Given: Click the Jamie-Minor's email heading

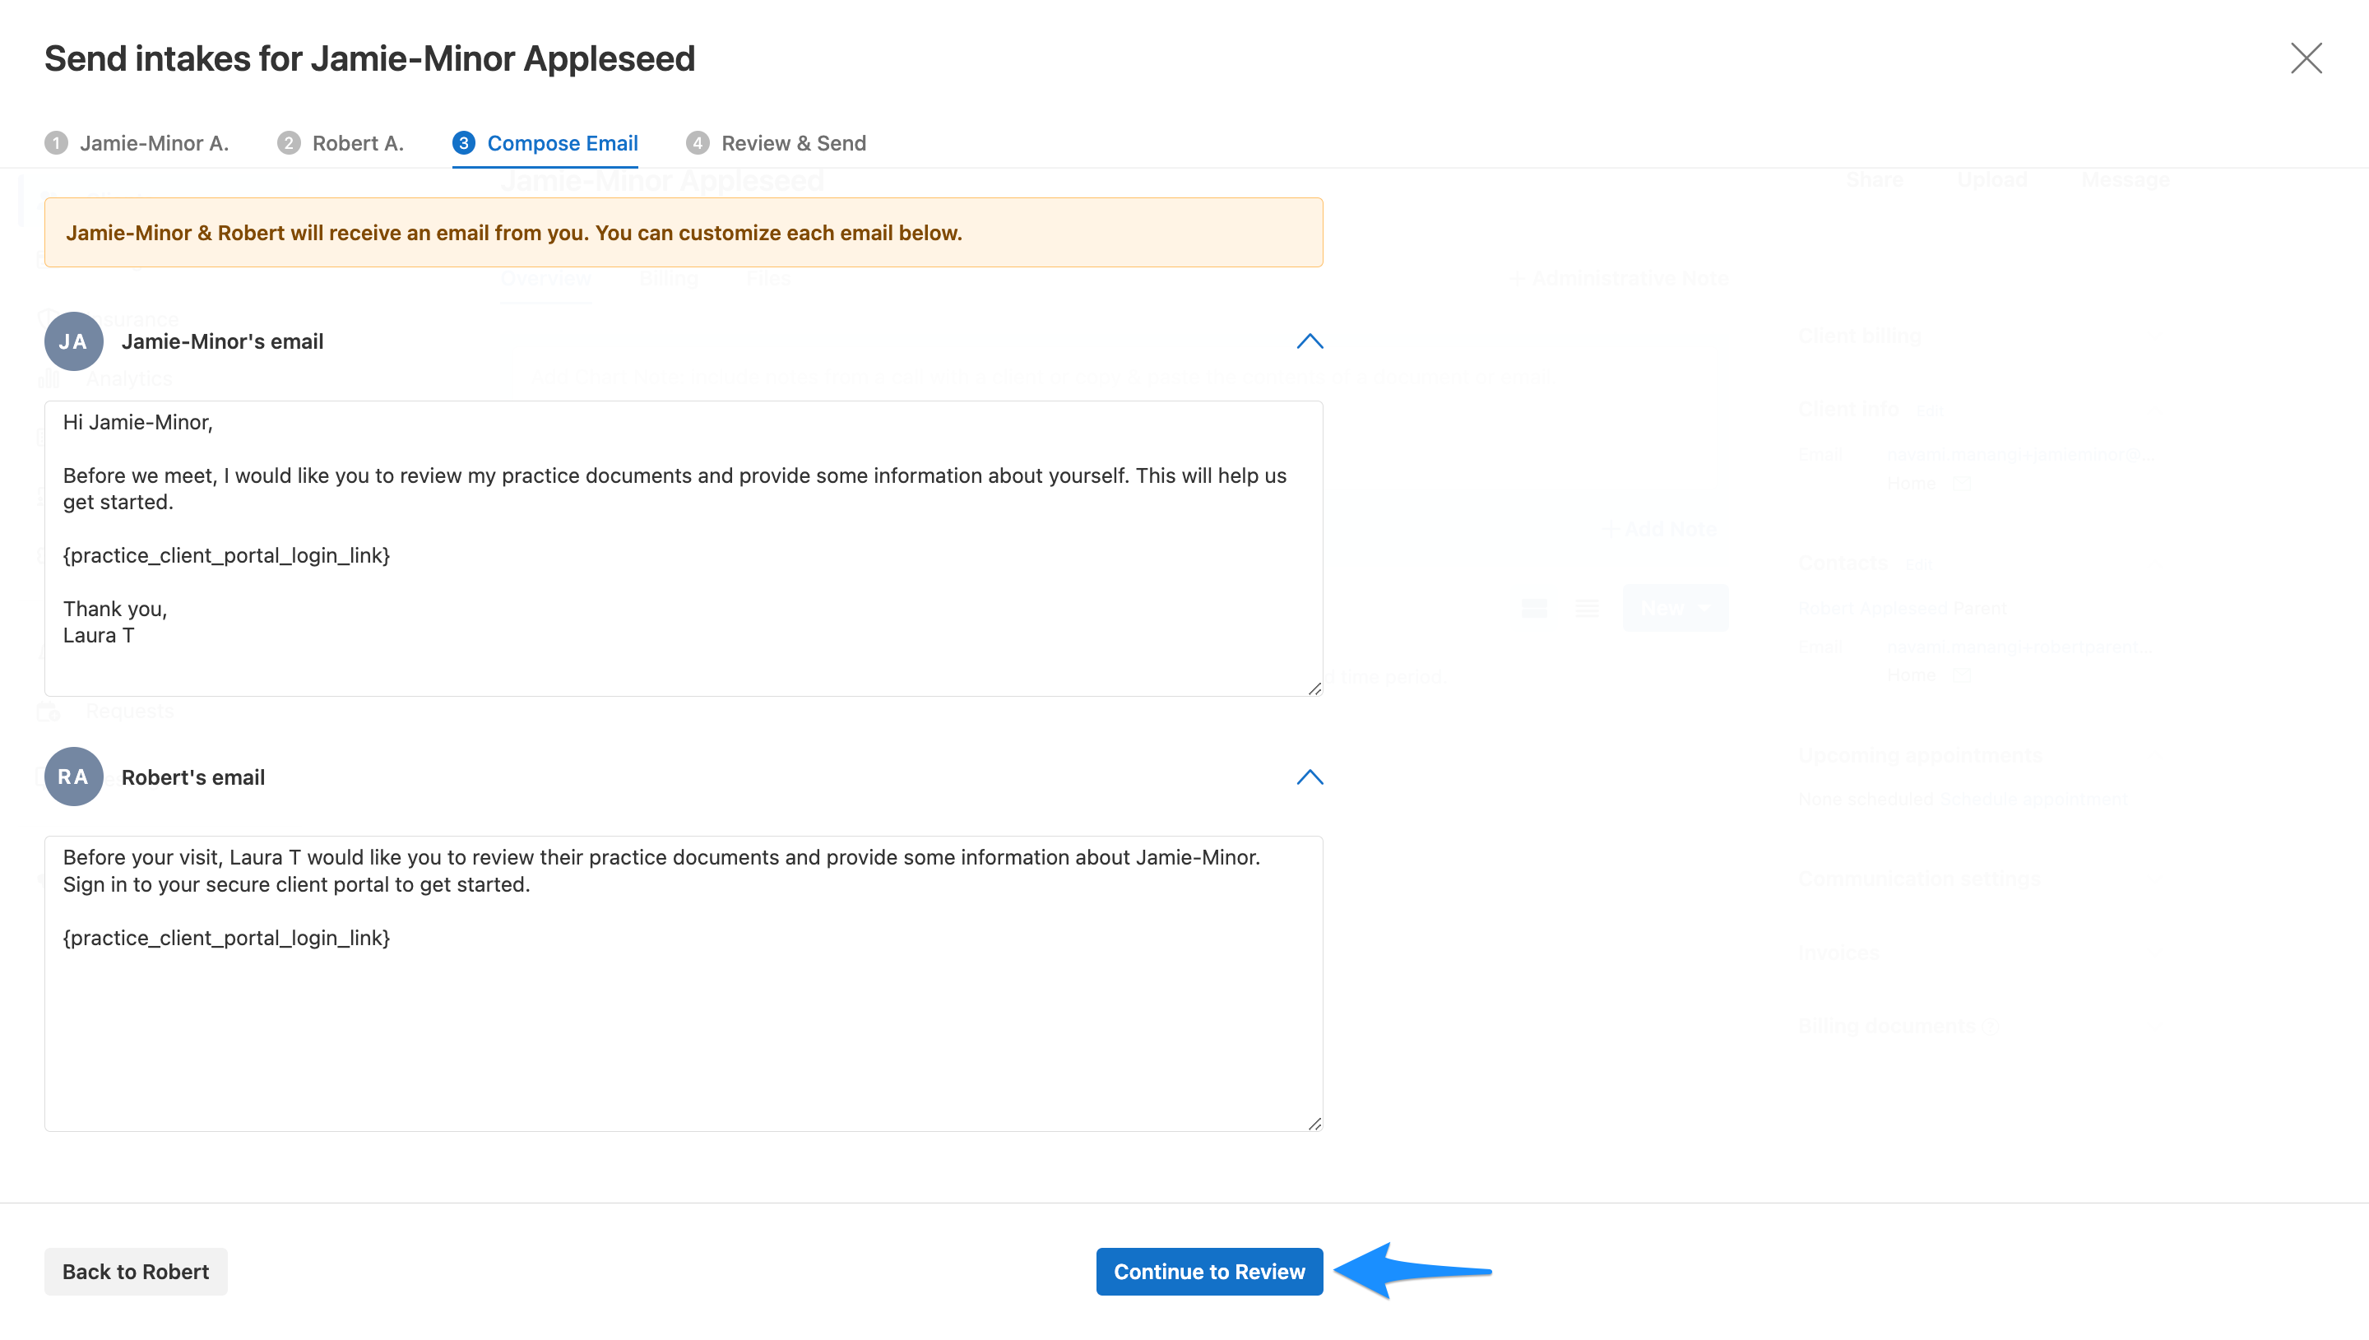Looking at the screenshot, I should (223, 341).
